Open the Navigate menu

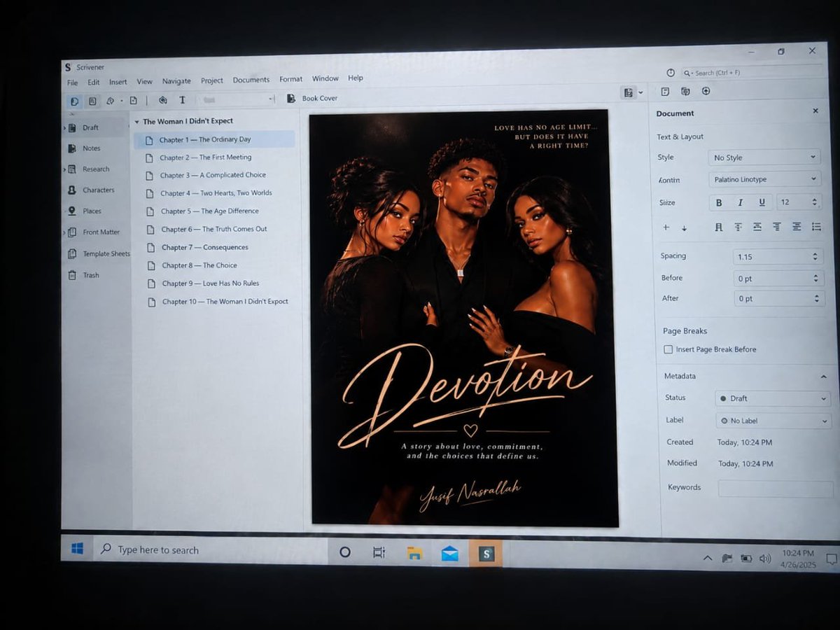176,81
